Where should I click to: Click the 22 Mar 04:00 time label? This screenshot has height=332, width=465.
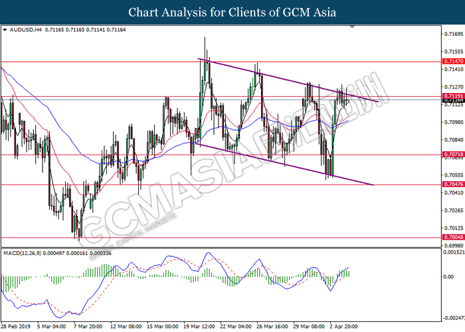pos(236,327)
